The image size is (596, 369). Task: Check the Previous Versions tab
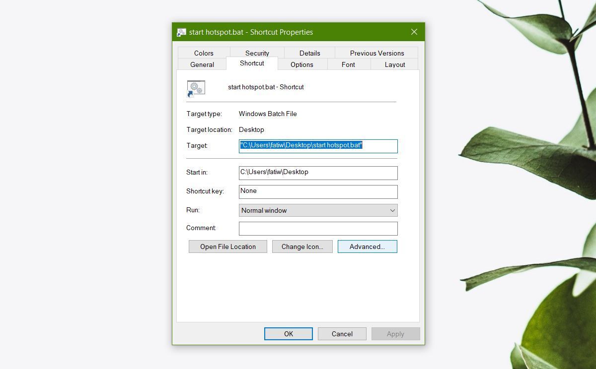click(376, 53)
